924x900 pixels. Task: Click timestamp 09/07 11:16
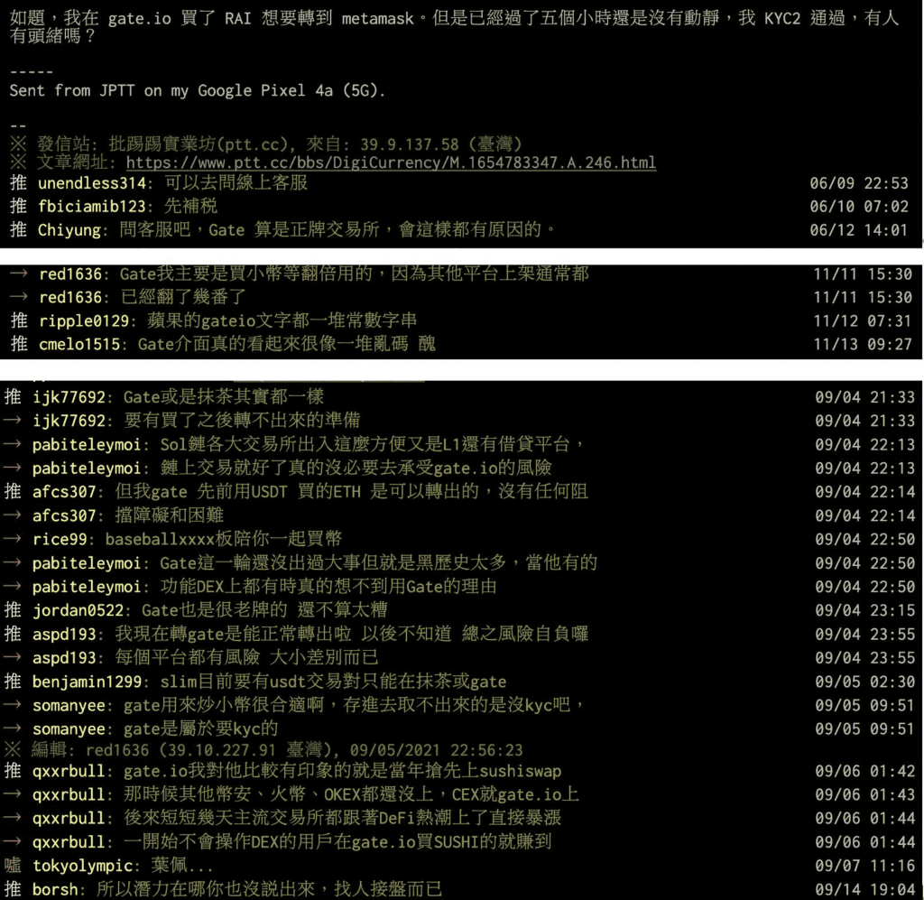point(864,866)
